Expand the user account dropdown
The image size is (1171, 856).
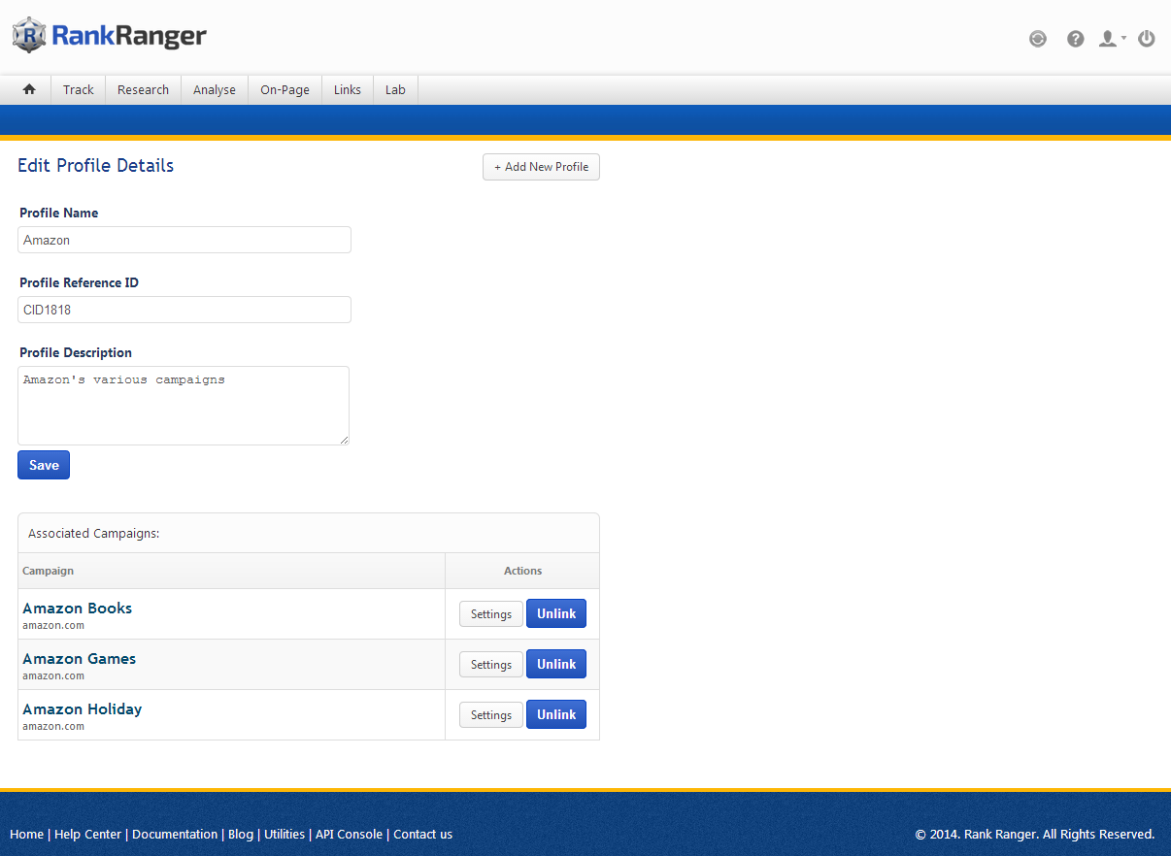[1111, 39]
